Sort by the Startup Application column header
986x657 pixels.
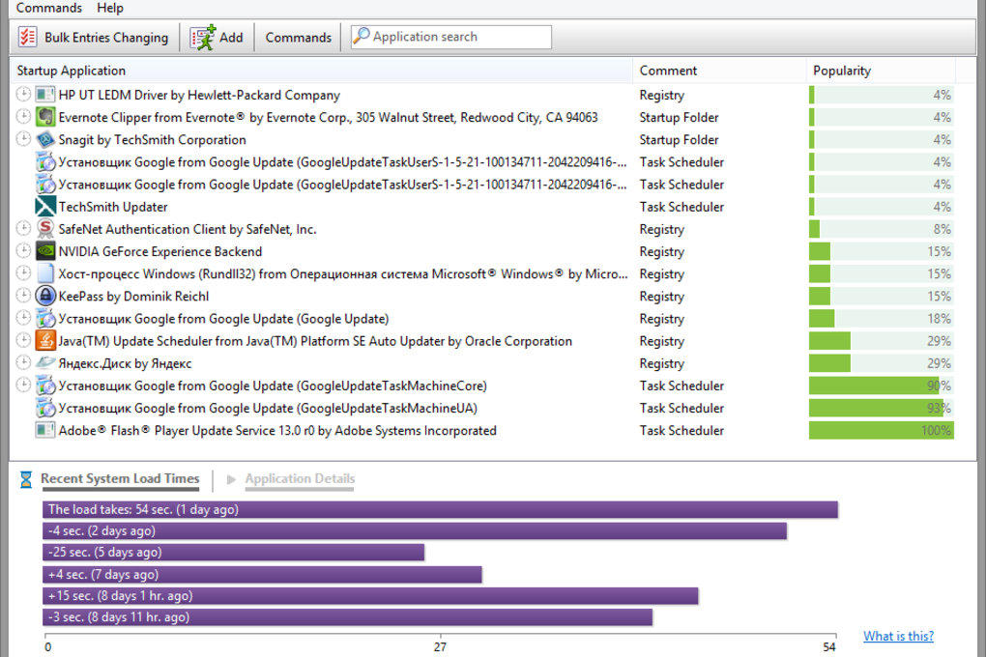coord(72,71)
